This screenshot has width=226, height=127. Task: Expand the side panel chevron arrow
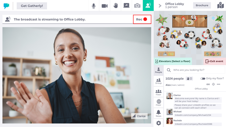pos(160,6)
